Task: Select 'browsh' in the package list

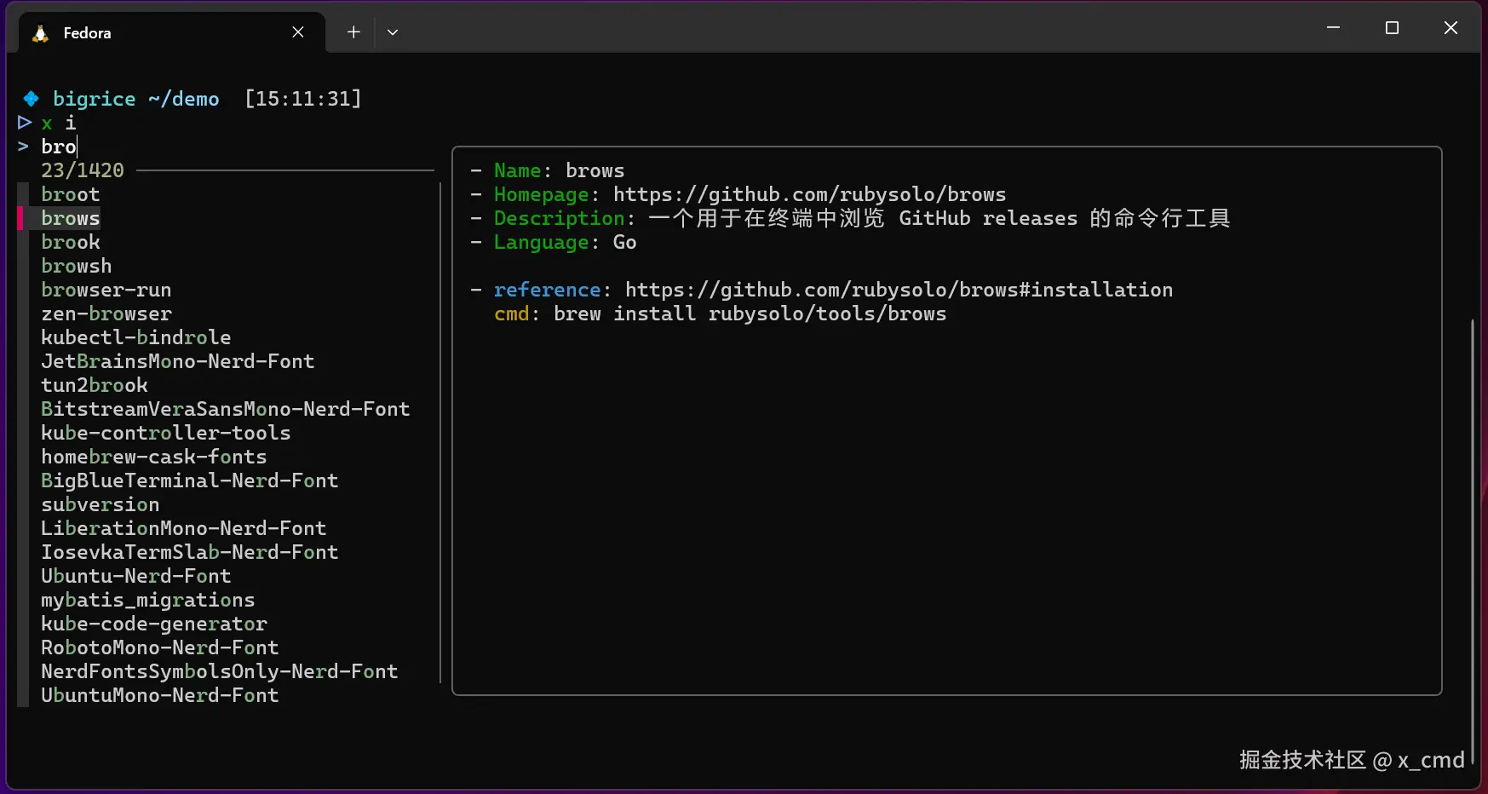Action: tap(77, 266)
